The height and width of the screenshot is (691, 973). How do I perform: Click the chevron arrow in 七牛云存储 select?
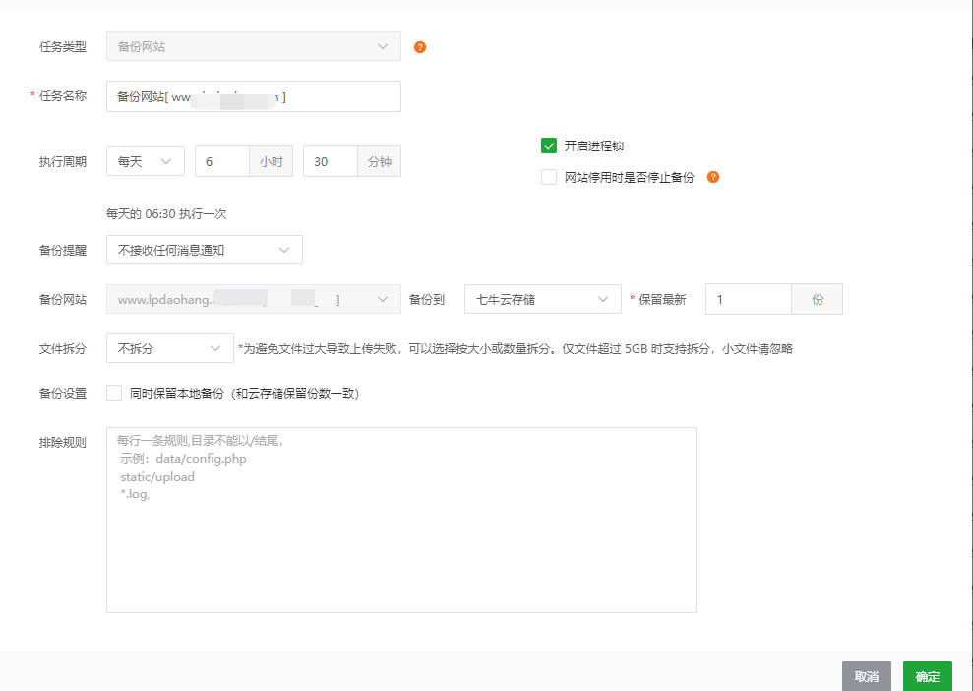click(602, 299)
